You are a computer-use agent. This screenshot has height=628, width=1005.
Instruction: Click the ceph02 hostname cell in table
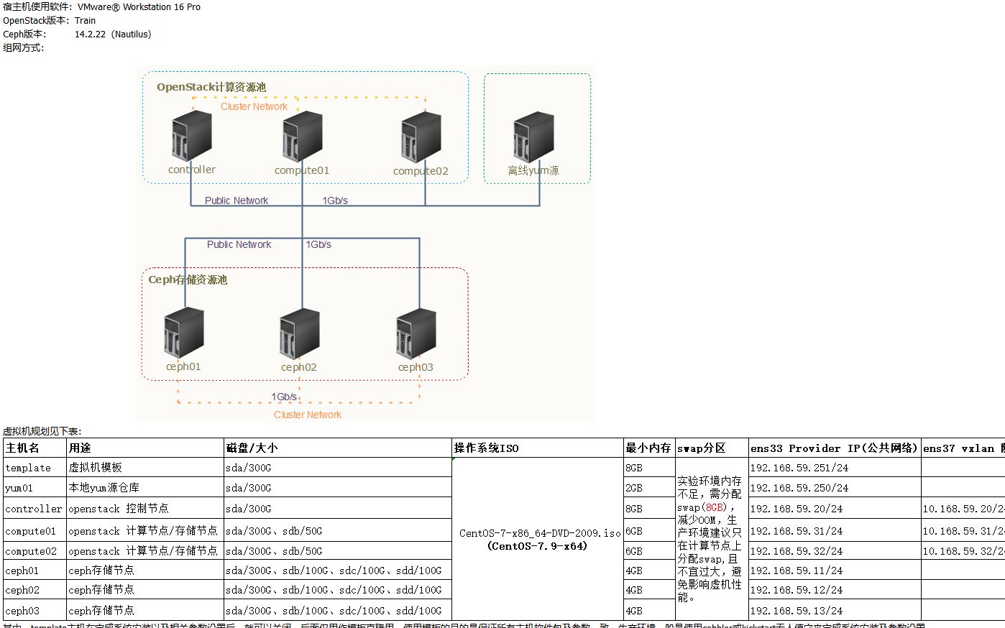(35, 590)
